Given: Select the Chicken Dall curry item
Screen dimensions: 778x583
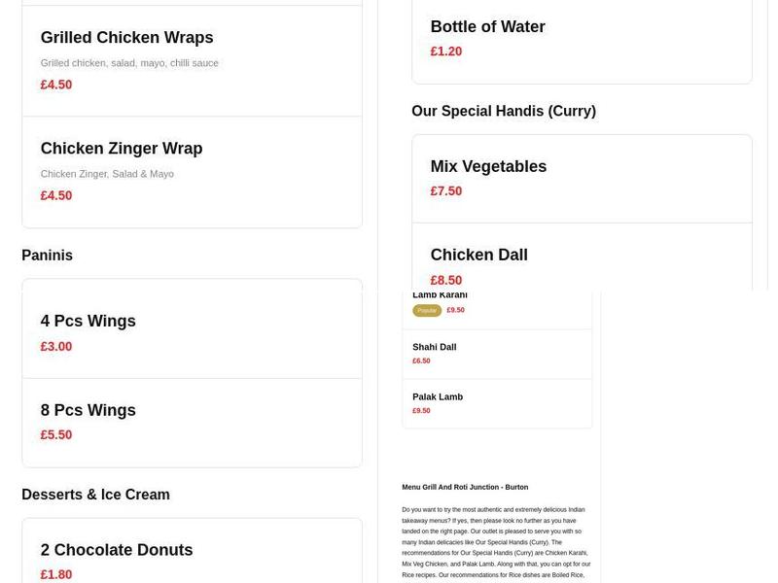Looking at the screenshot, I should click(x=478, y=256).
